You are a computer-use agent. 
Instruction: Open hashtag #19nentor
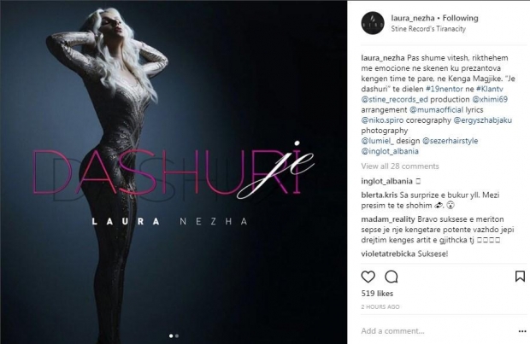[x=445, y=89]
